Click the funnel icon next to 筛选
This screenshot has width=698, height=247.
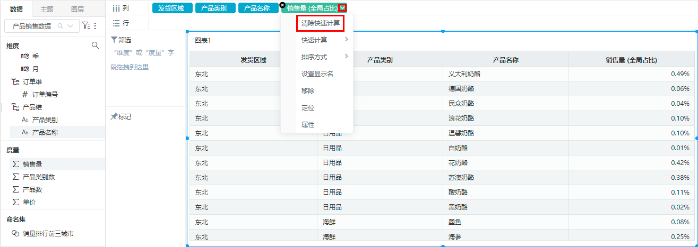[114, 40]
